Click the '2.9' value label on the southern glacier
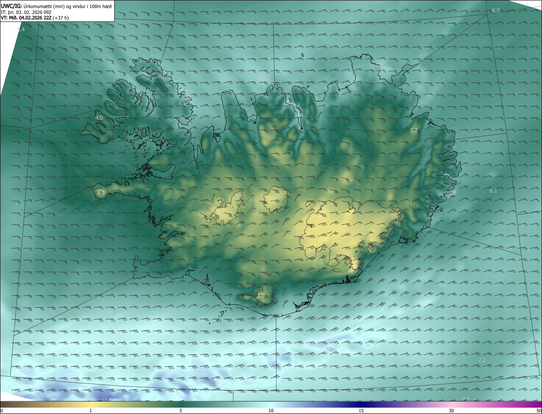Screen dimensions: 542x414 pos(261,295)
